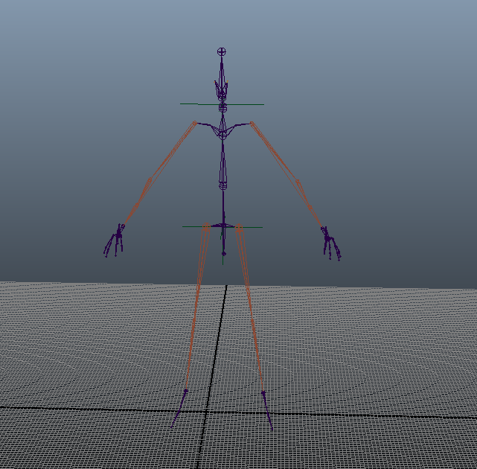The height and width of the screenshot is (469, 477).
Task: Select the jaw bones below the head joint
Action: (x=222, y=90)
